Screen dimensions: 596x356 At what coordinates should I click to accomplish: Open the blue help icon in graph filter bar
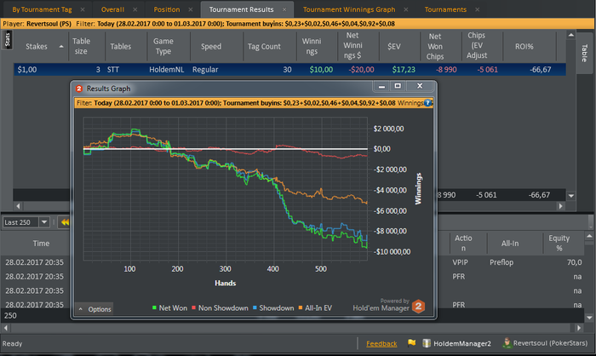[x=427, y=103]
